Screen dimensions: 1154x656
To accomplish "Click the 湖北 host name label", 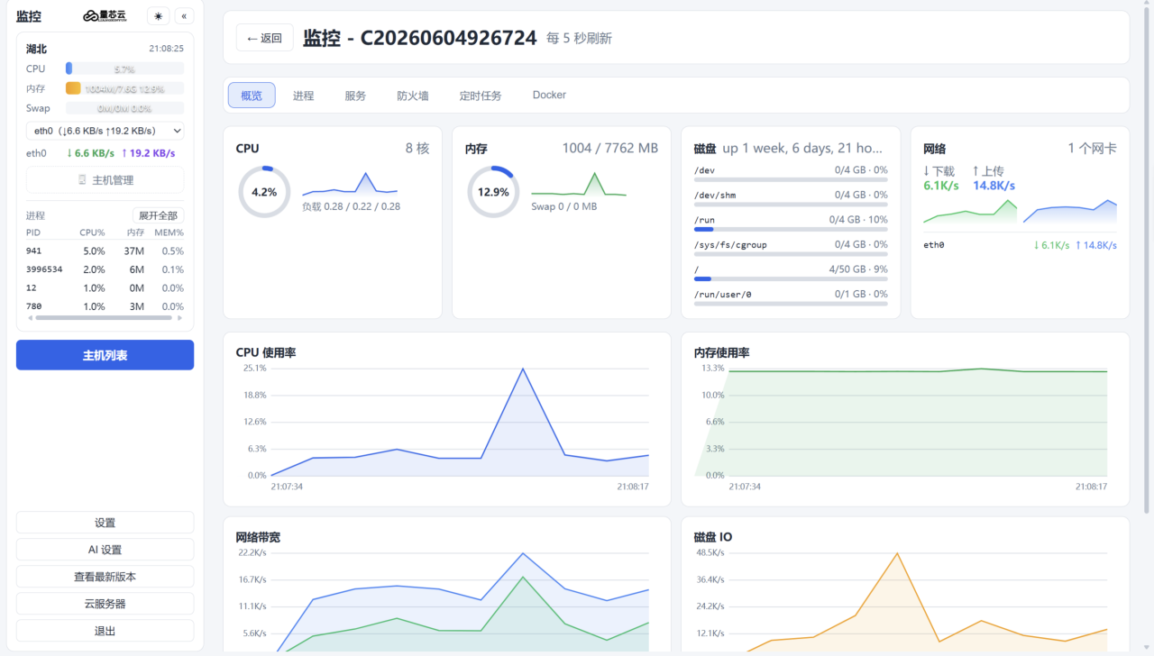I will pos(36,49).
